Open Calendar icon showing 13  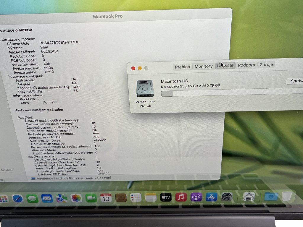tap(106, 198)
